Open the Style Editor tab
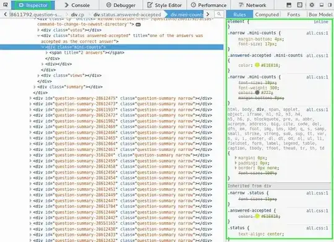 click(165, 5)
